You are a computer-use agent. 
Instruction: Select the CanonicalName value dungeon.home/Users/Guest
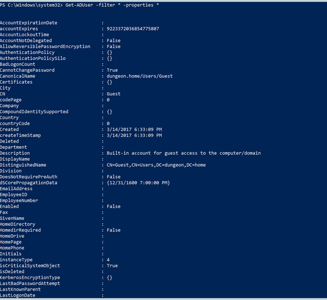pos(140,76)
